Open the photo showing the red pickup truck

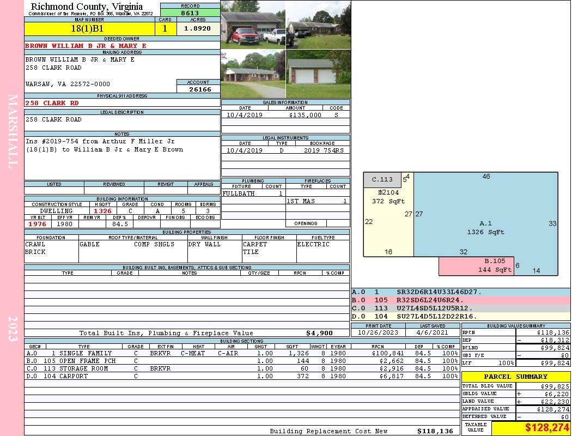(253, 25)
